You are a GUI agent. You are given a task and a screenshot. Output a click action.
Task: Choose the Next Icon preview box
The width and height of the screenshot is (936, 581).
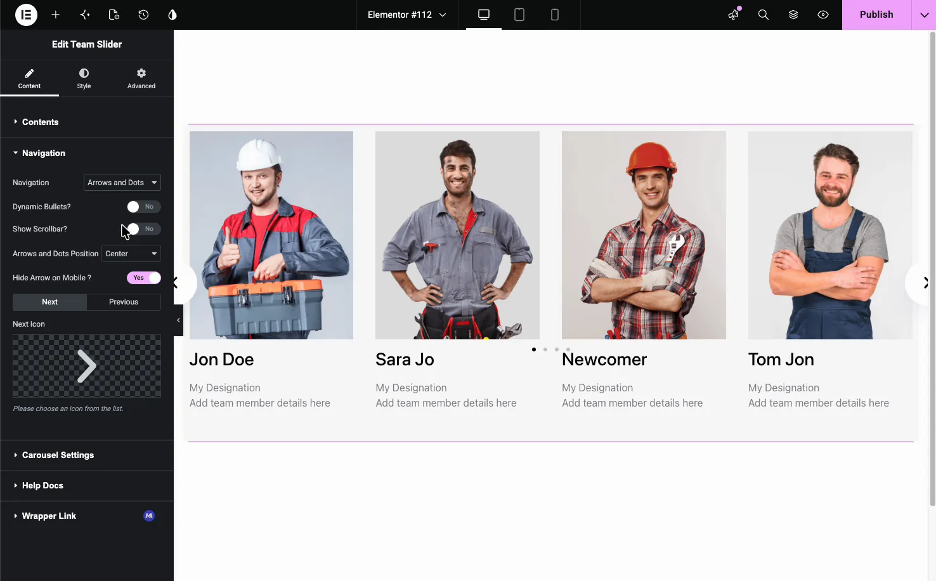pyautogui.click(x=87, y=366)
